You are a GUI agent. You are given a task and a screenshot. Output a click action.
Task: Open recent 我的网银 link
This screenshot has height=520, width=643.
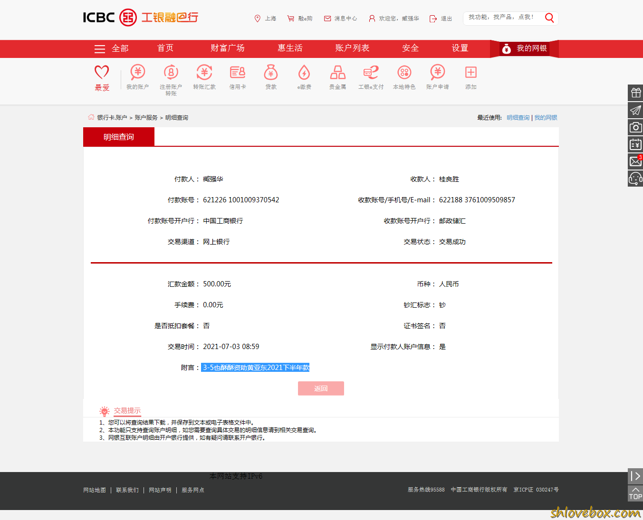tap(546, 118)
